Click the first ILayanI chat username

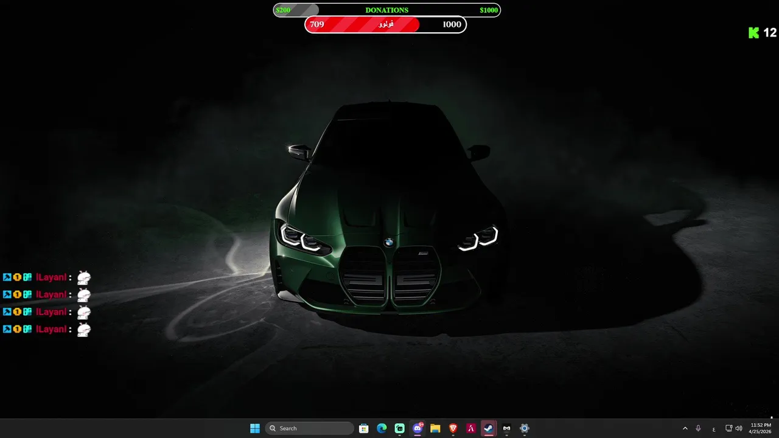click(x=51, y=277)
